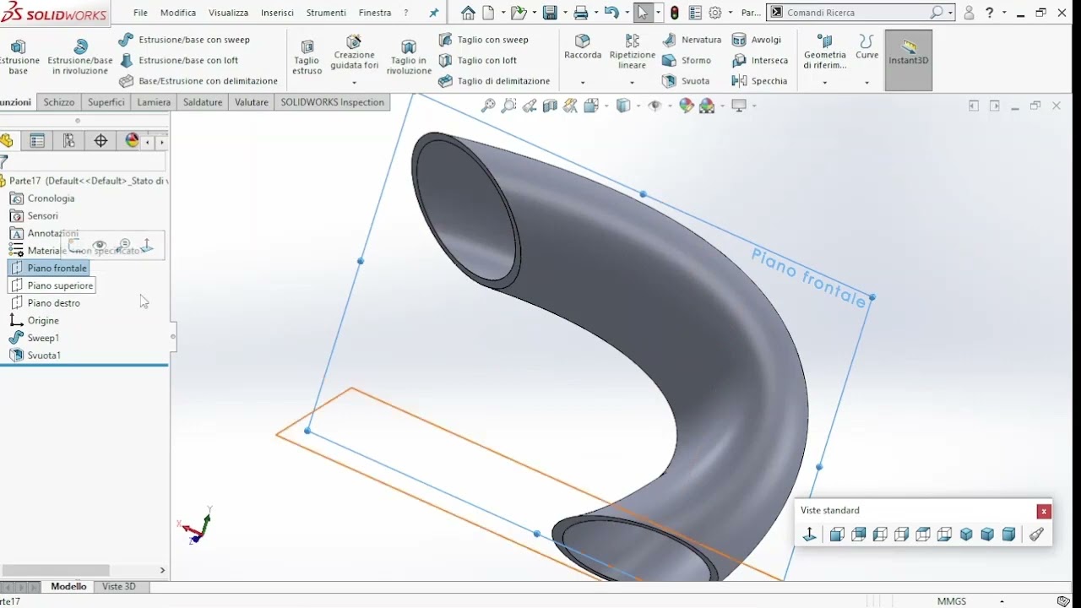The width and height of the screenshot is (1081, 608).
Task: Create a new document with the New icon
Action: (488, 13)
